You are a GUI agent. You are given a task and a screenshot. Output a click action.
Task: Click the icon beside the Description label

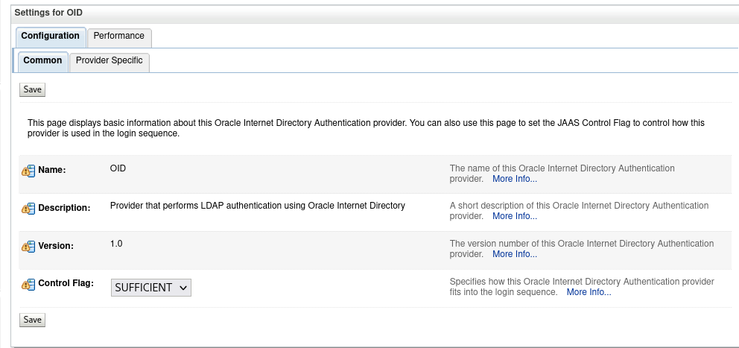click(x=28, y=209)
